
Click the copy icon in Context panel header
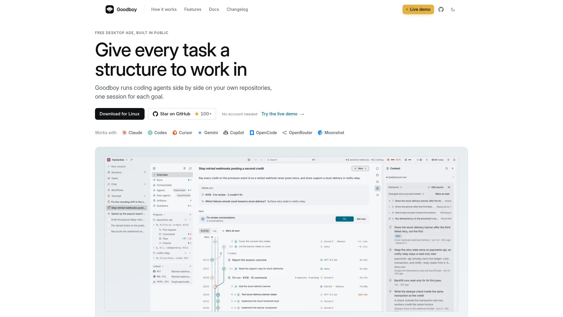[447, 168]
